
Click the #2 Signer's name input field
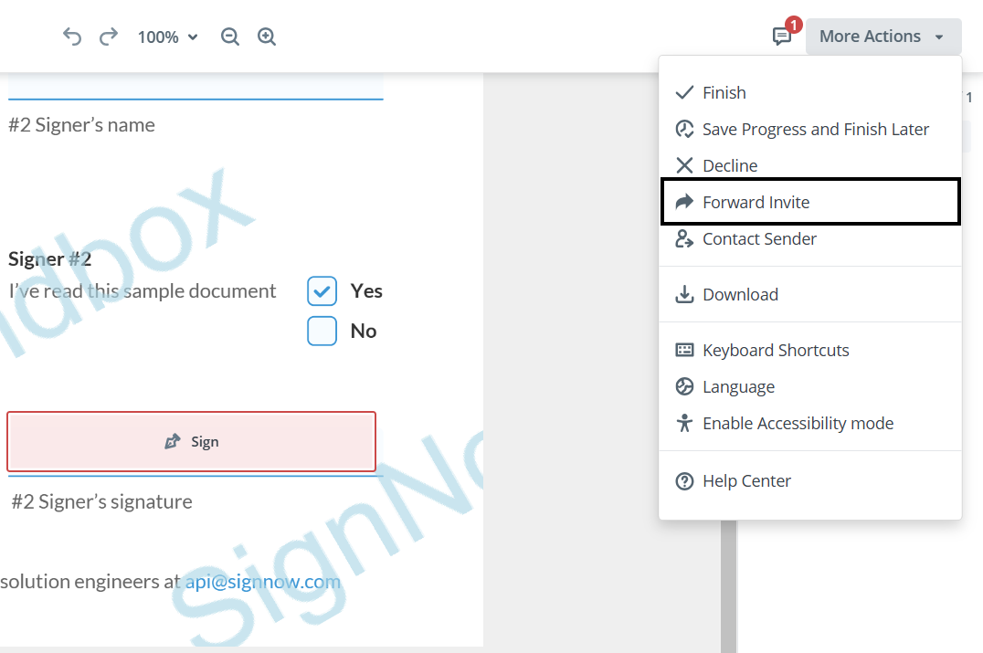196,87
